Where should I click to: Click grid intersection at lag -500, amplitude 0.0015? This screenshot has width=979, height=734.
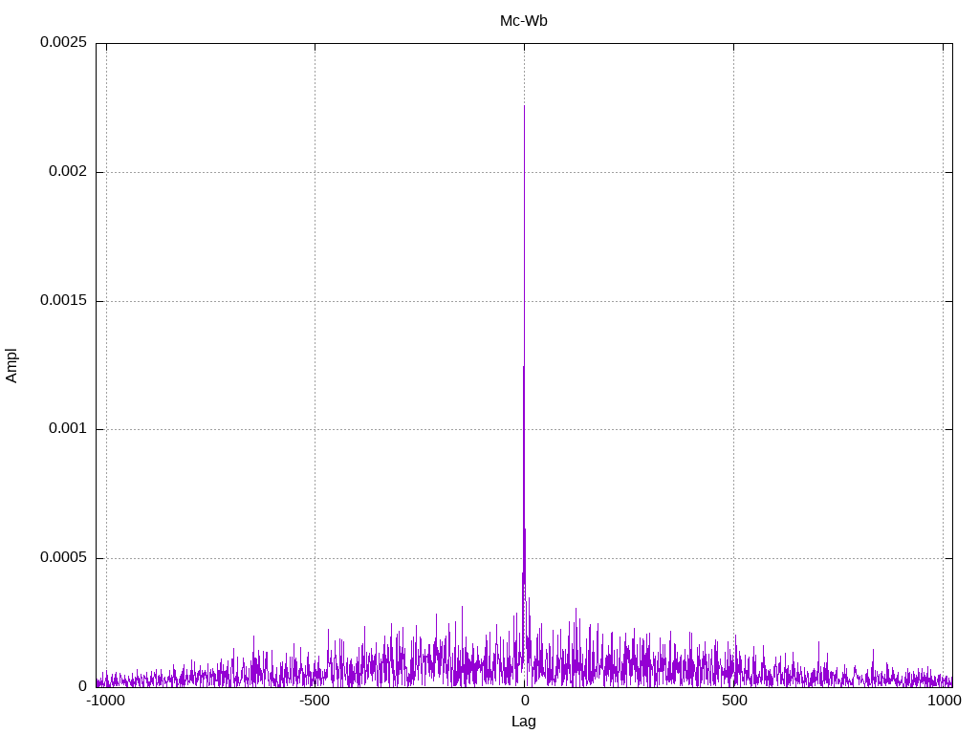click(315, 301)
